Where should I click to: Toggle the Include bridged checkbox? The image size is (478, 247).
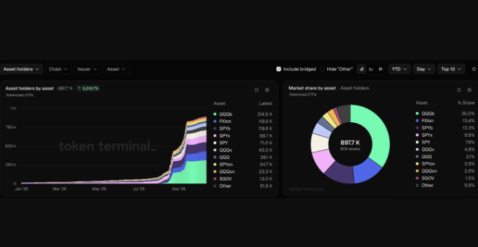[x=278, y=69]
